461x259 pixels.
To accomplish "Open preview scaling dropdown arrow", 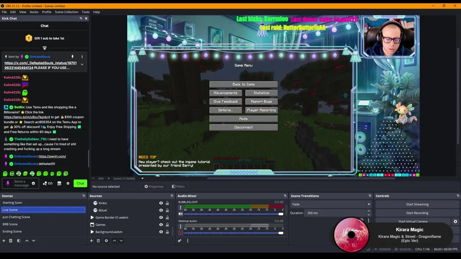I will pyautogui.click(x=142, y=178).
